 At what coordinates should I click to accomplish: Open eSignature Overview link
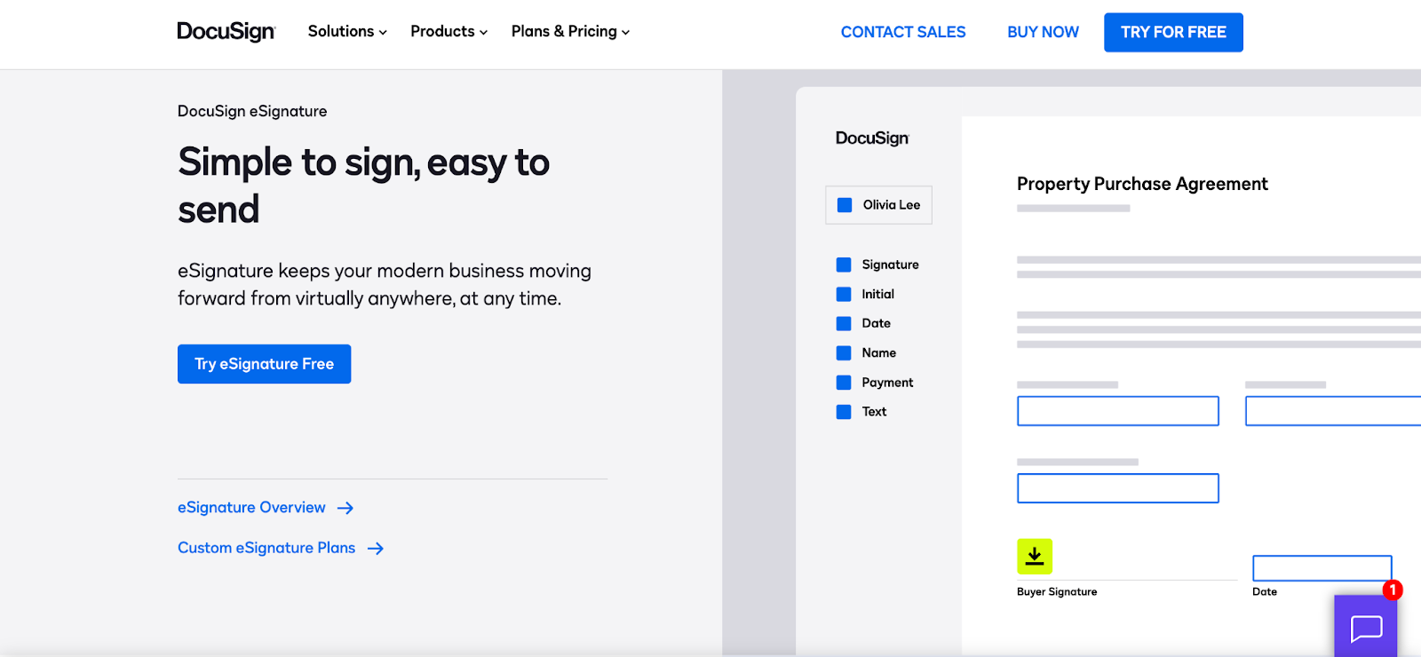(x=251, y=508)
